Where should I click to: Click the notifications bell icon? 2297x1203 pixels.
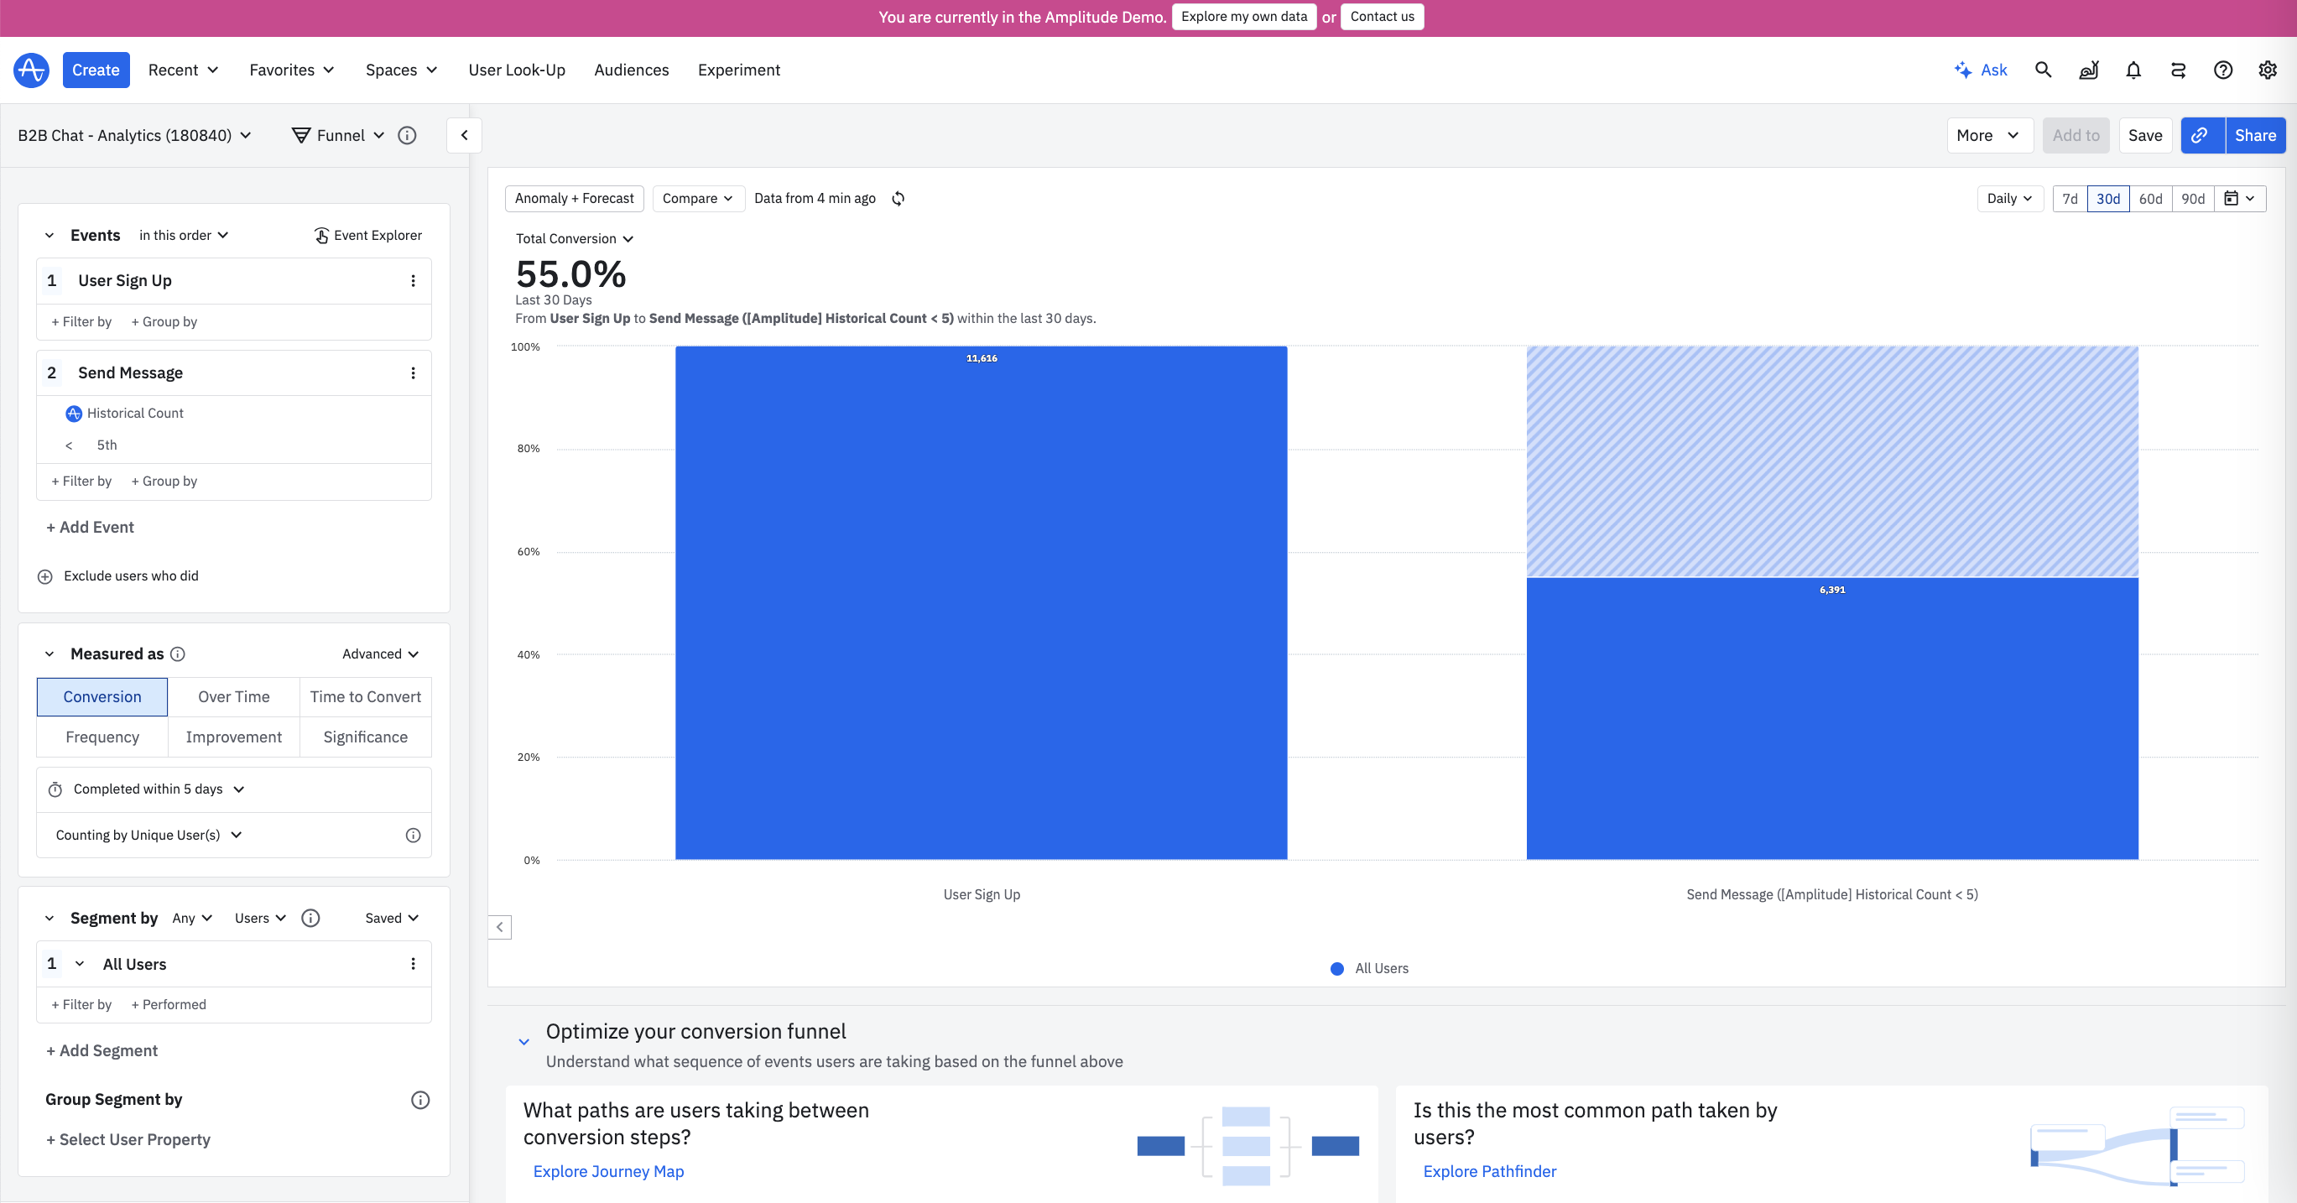(x=2133, y=70)
